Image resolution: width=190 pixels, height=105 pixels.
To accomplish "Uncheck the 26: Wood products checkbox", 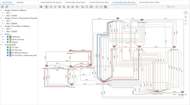I will coord(8,53).
